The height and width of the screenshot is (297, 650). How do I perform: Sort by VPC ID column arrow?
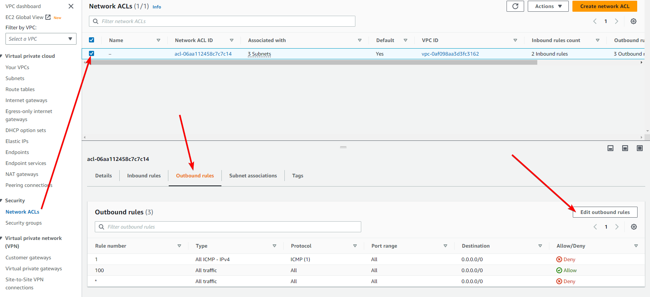(x=515, y=40)
